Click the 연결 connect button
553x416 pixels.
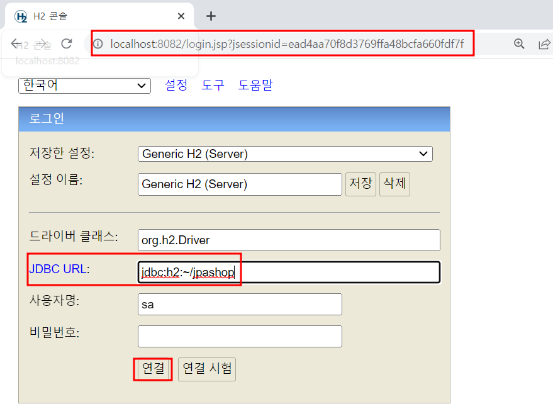(x=153, y=369)
